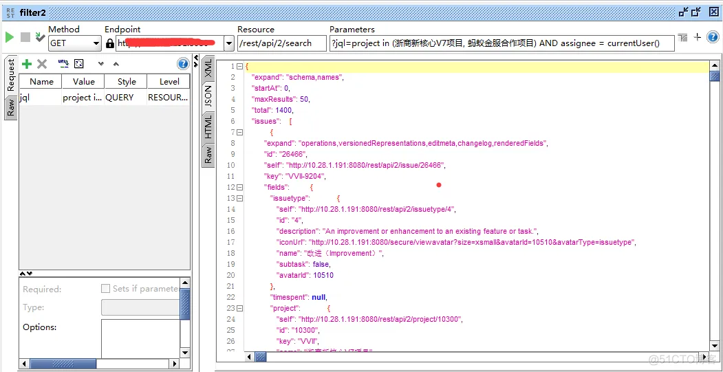Toggle the collapse arrows above the Required panel

(26, 274)
